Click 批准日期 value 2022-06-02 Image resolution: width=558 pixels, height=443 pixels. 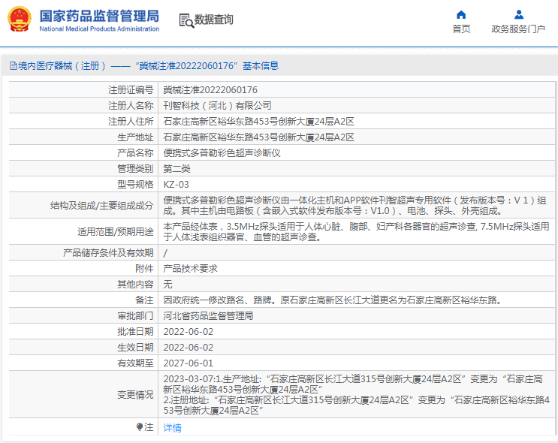pos(189,332)
